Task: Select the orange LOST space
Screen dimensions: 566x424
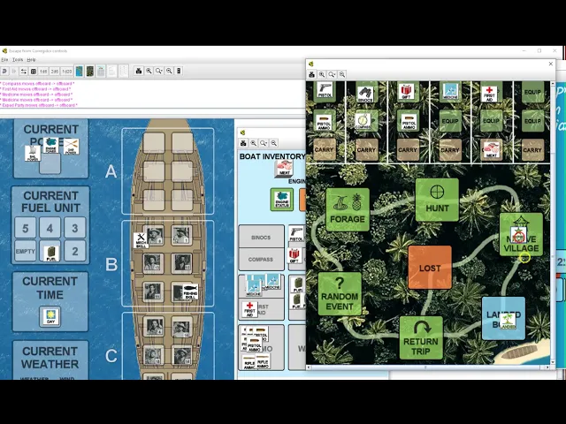Action: pos(430,268)
